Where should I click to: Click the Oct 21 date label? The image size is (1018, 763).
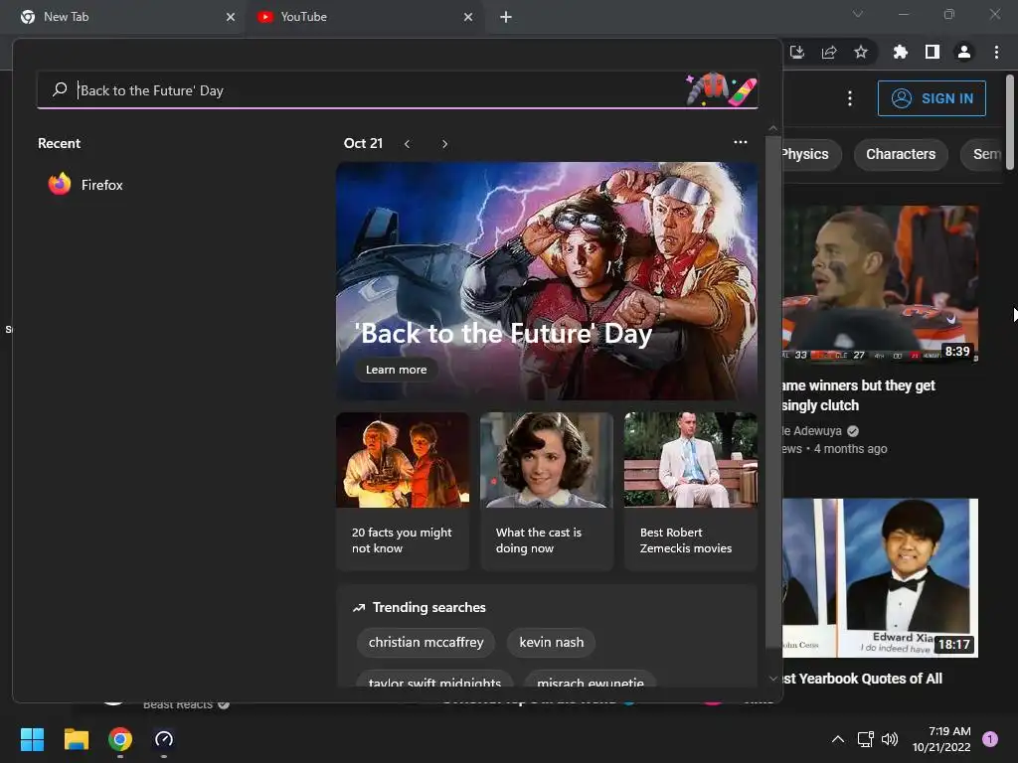[363, 143]
